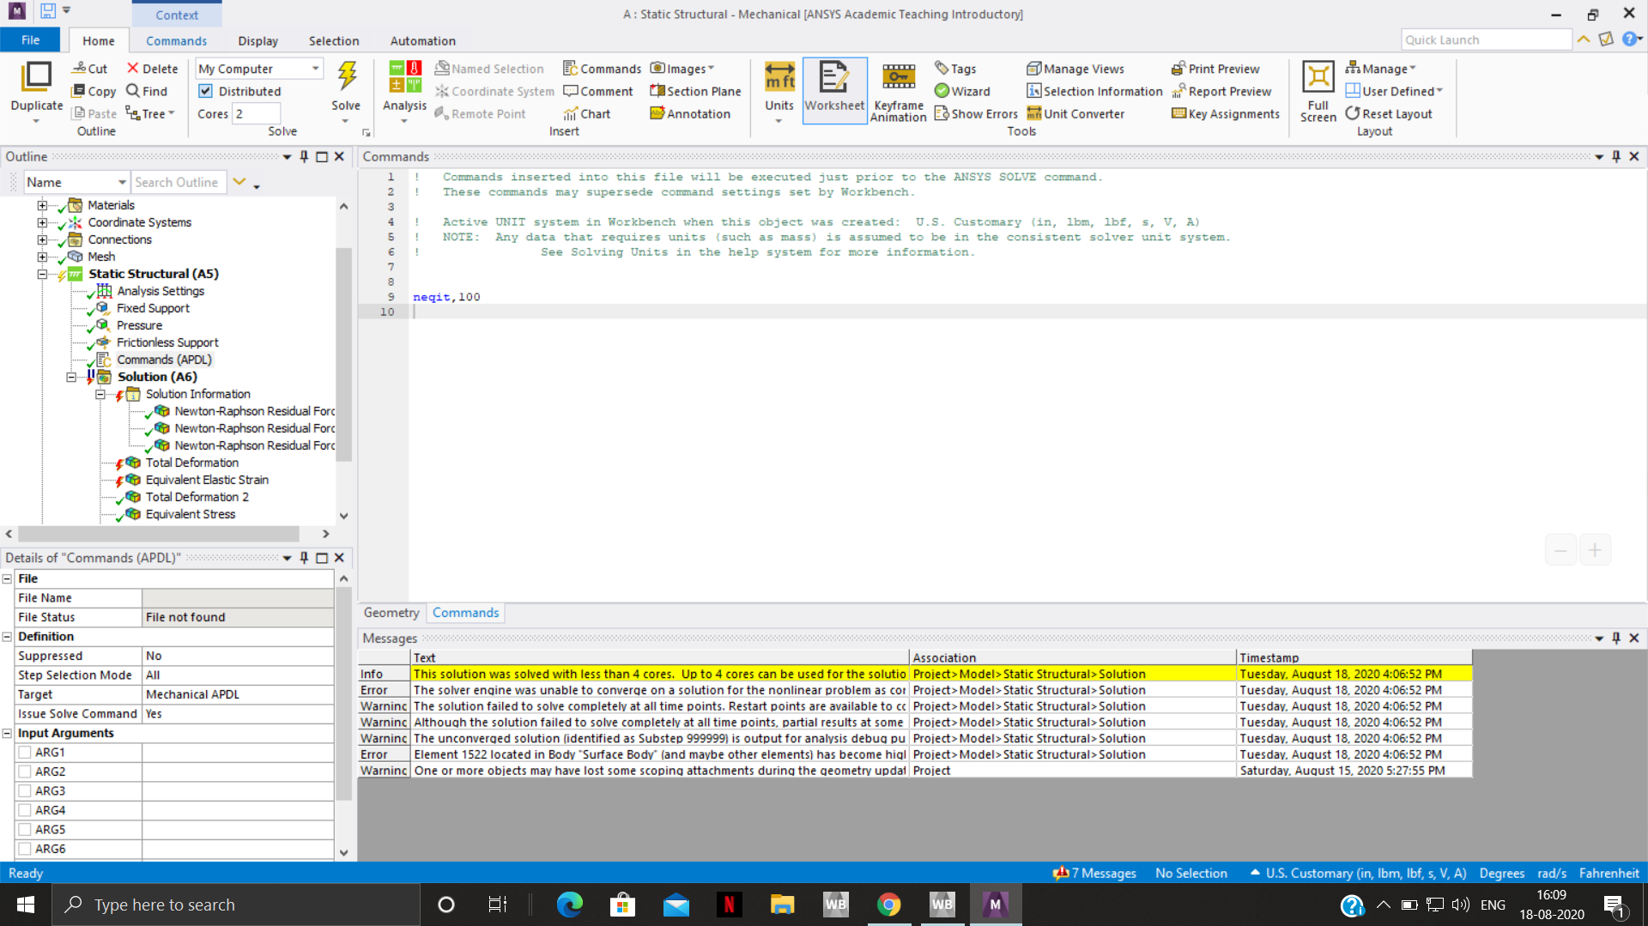Switch to the Geometry view tab
1648x926 pixels.
[x=391, y=613]
